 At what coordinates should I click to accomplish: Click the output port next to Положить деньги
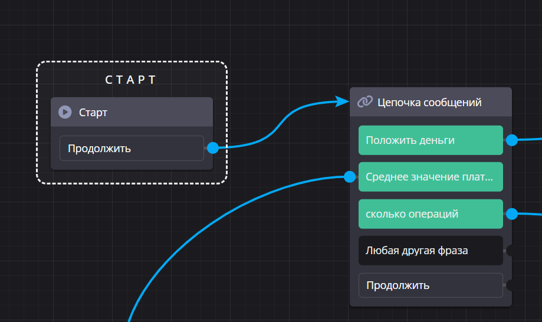512,140
